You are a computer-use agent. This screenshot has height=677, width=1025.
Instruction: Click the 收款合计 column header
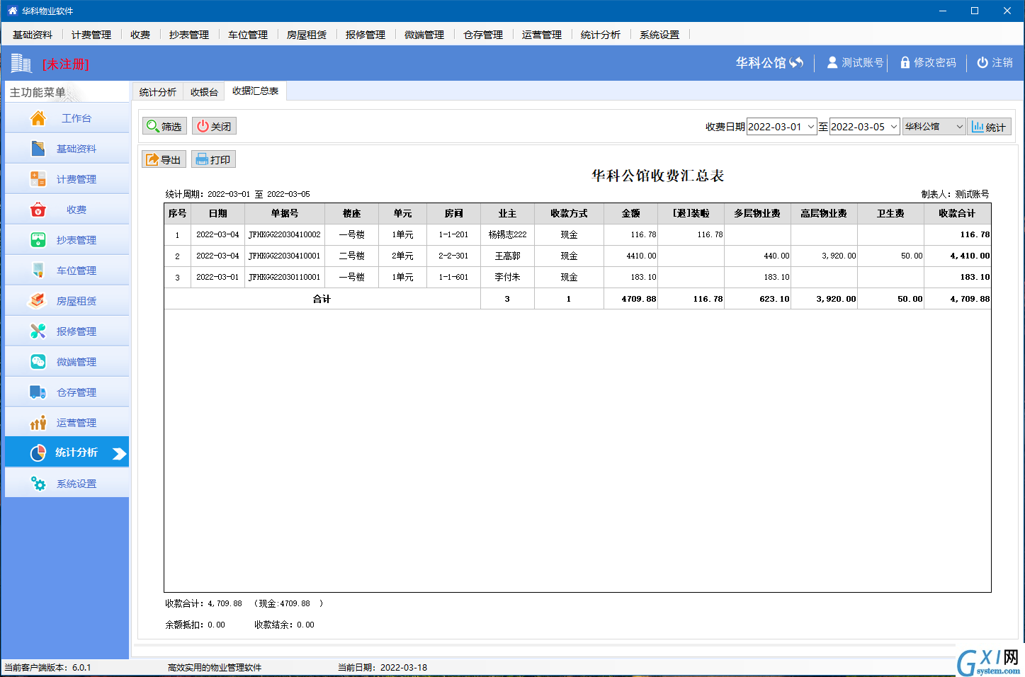pyautogui.click(x=957, y=213)
